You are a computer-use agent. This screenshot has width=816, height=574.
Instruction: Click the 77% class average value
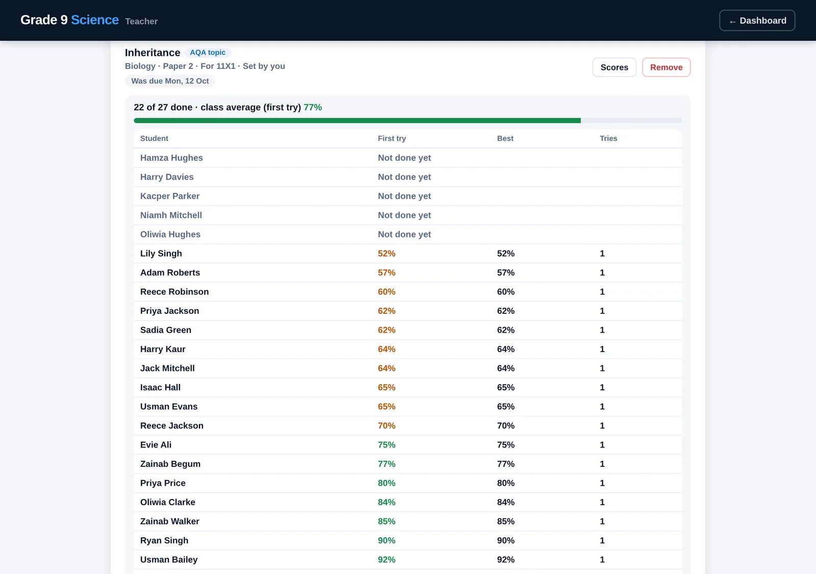[x=313, y=108]
